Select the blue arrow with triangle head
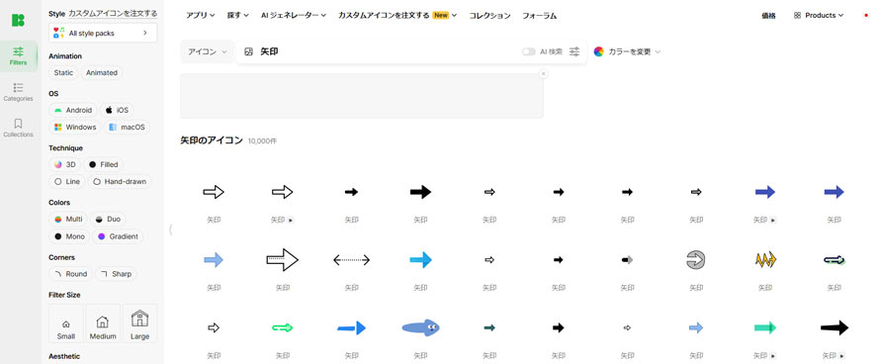 click(351, 327)
